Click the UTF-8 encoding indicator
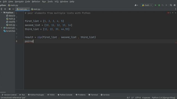 [x=138, y=98]
